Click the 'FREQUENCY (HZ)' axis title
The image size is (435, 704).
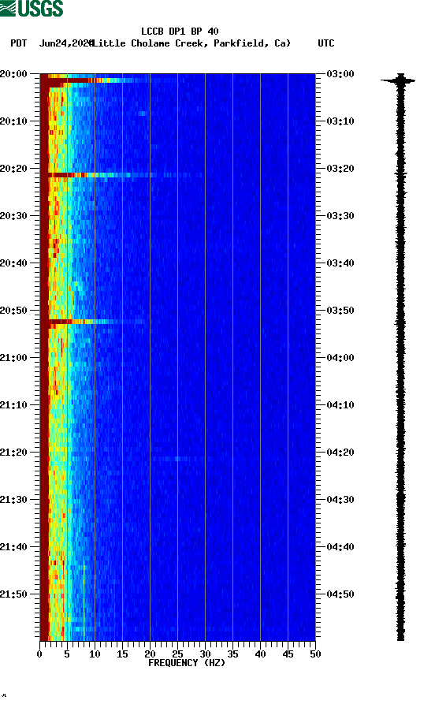pos(187,663)
